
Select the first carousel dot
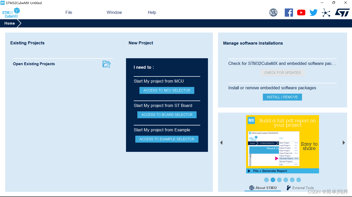[x=266, y=180]
